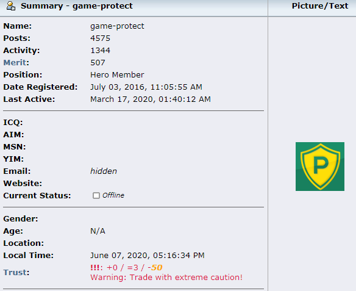Click the activity value 1344
Image resolution: width=356 pixels, height=291 pixels.
100,51
